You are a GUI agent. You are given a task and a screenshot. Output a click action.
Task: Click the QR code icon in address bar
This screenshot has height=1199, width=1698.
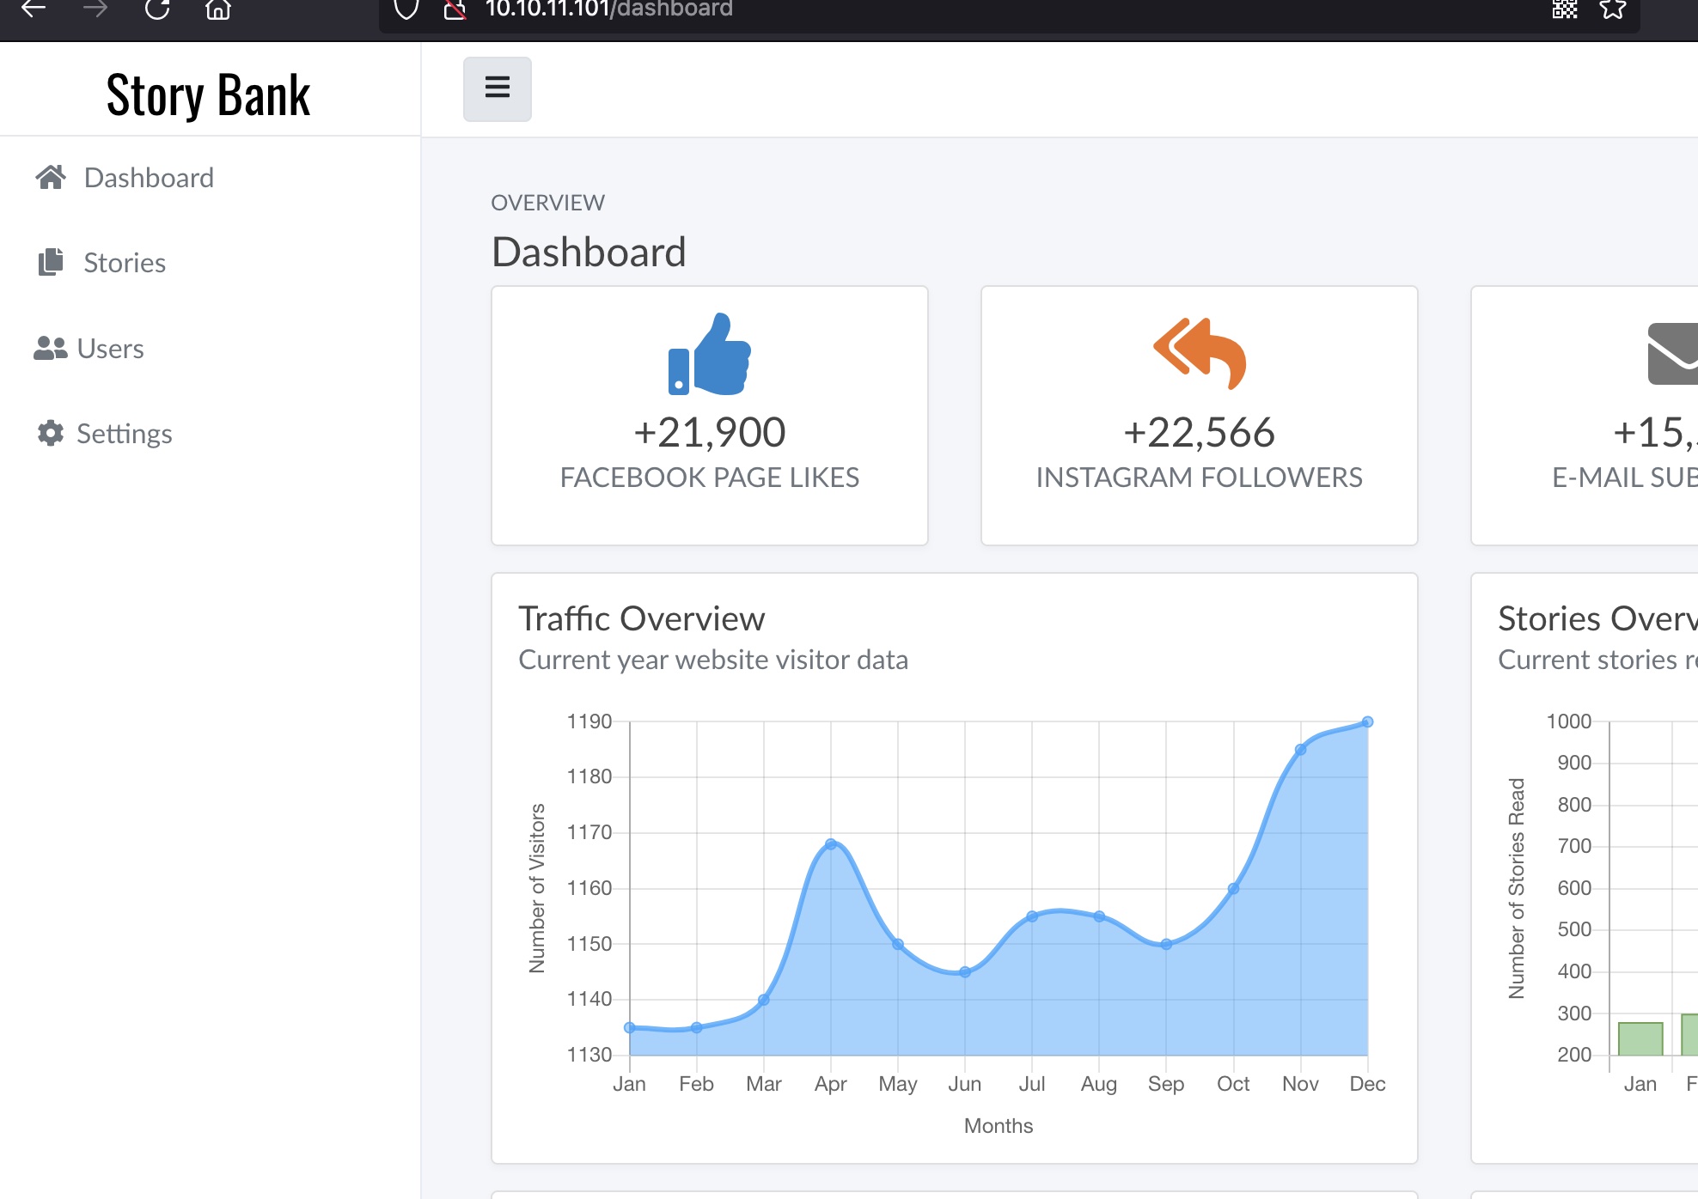1565,9
